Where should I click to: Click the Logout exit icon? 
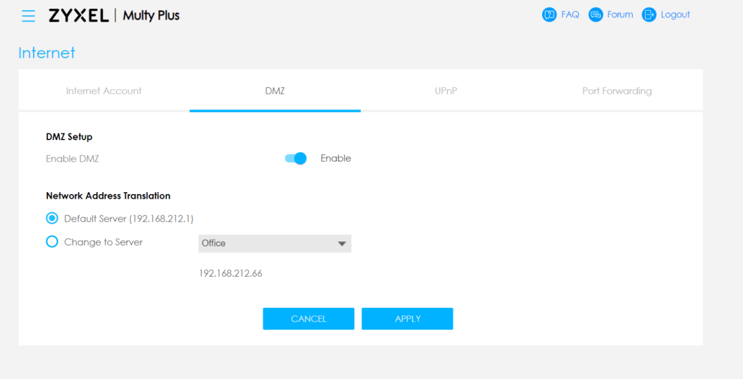click(649, 14)
